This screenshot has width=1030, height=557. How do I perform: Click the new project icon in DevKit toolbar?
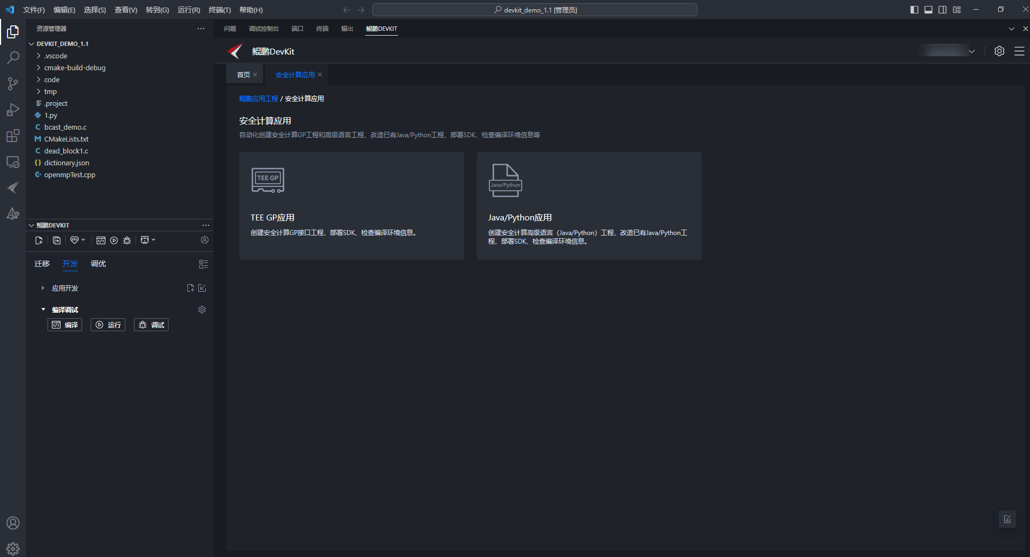(x=39, y=240)
